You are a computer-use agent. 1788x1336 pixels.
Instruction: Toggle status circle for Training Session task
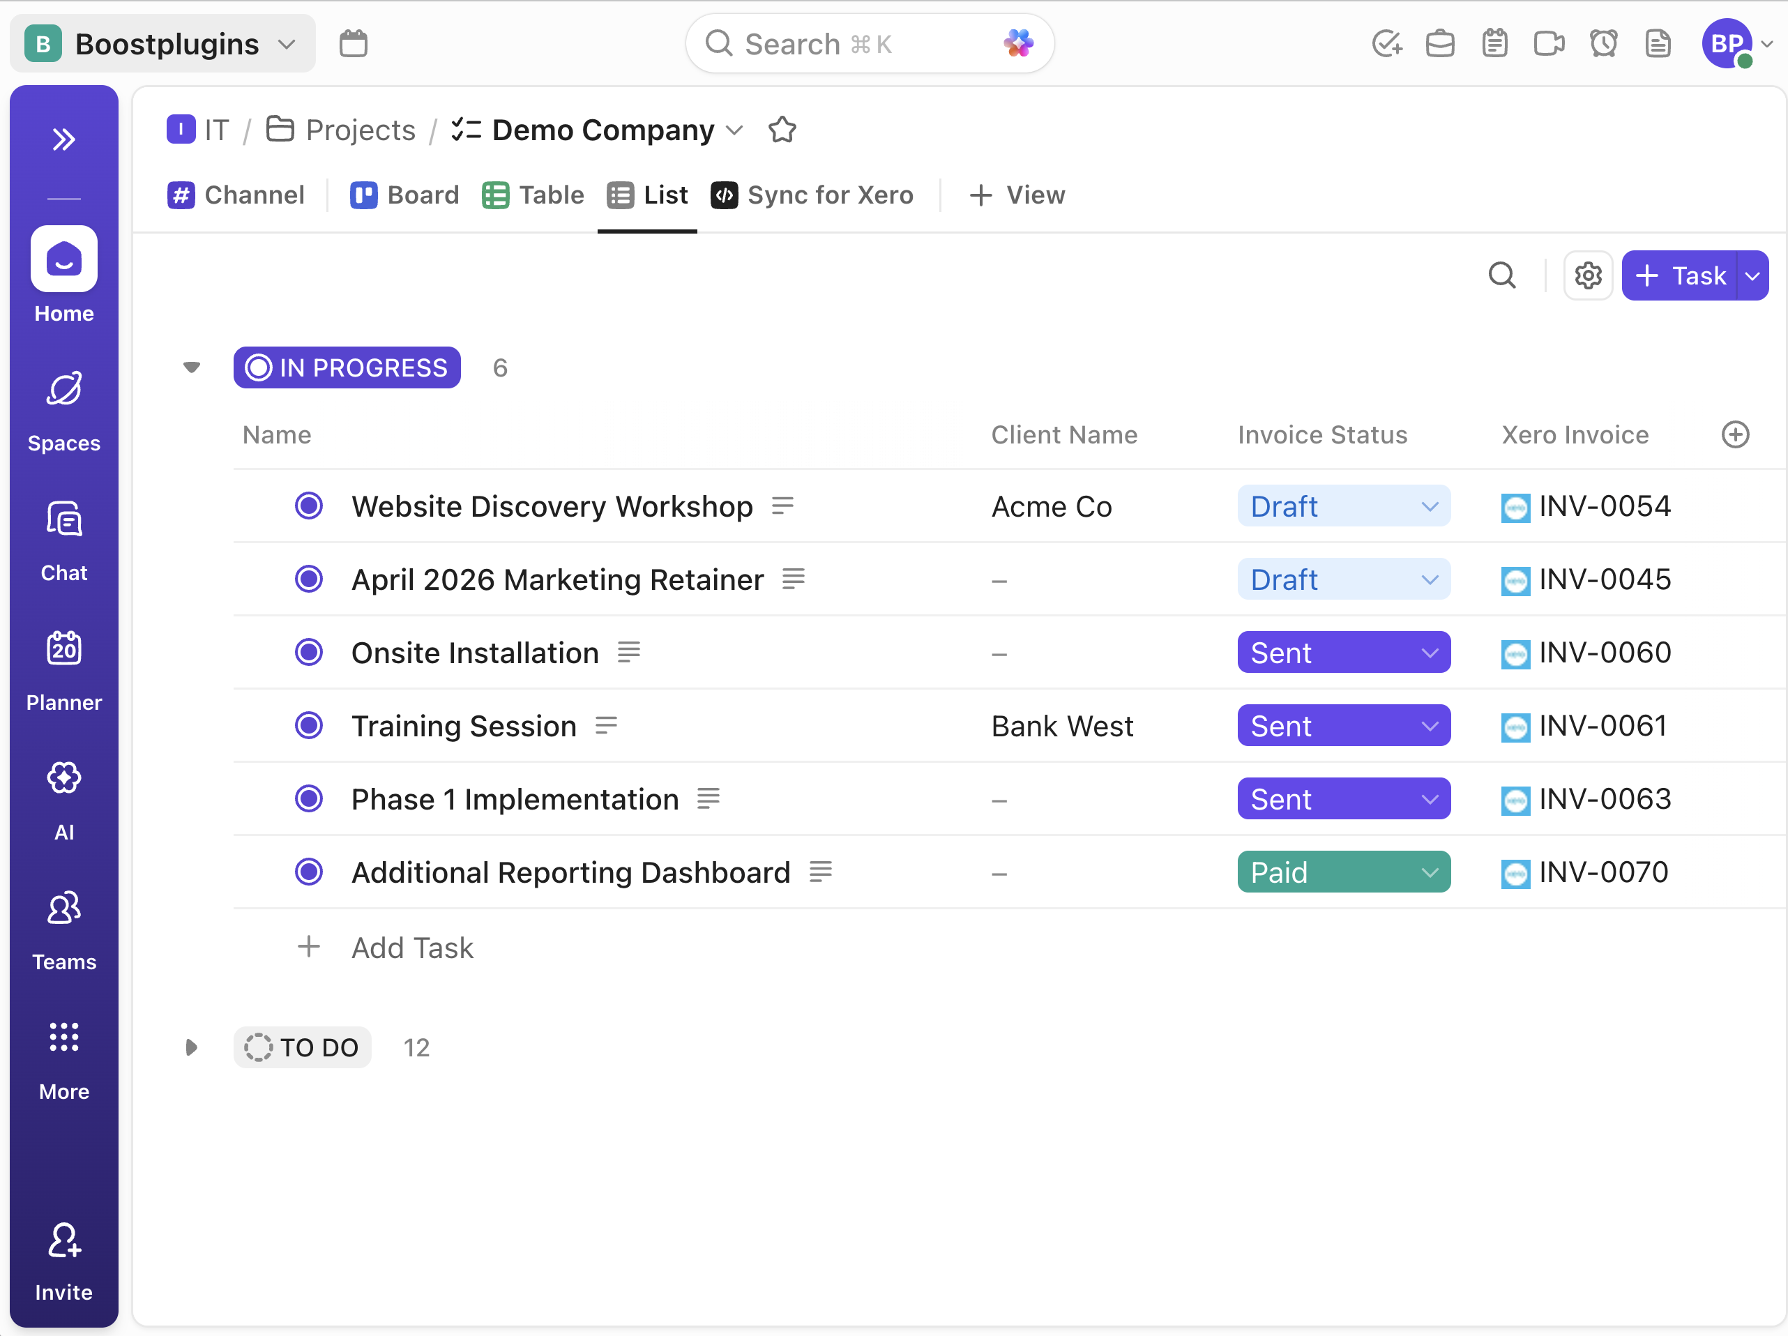pyautogui.click(x=309, y=726)
